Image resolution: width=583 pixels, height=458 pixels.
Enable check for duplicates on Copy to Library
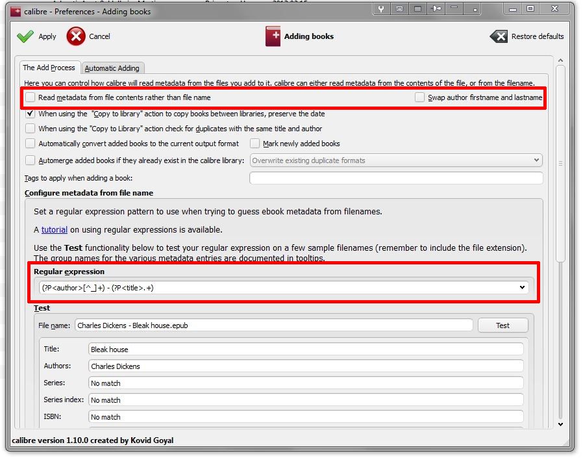click(31, 129)
